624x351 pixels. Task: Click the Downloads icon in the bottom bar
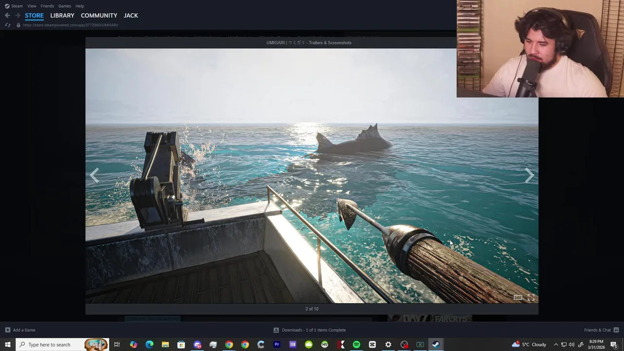276,330
